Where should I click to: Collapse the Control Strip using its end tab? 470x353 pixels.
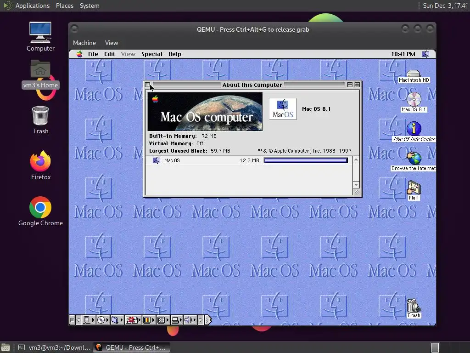209,320
